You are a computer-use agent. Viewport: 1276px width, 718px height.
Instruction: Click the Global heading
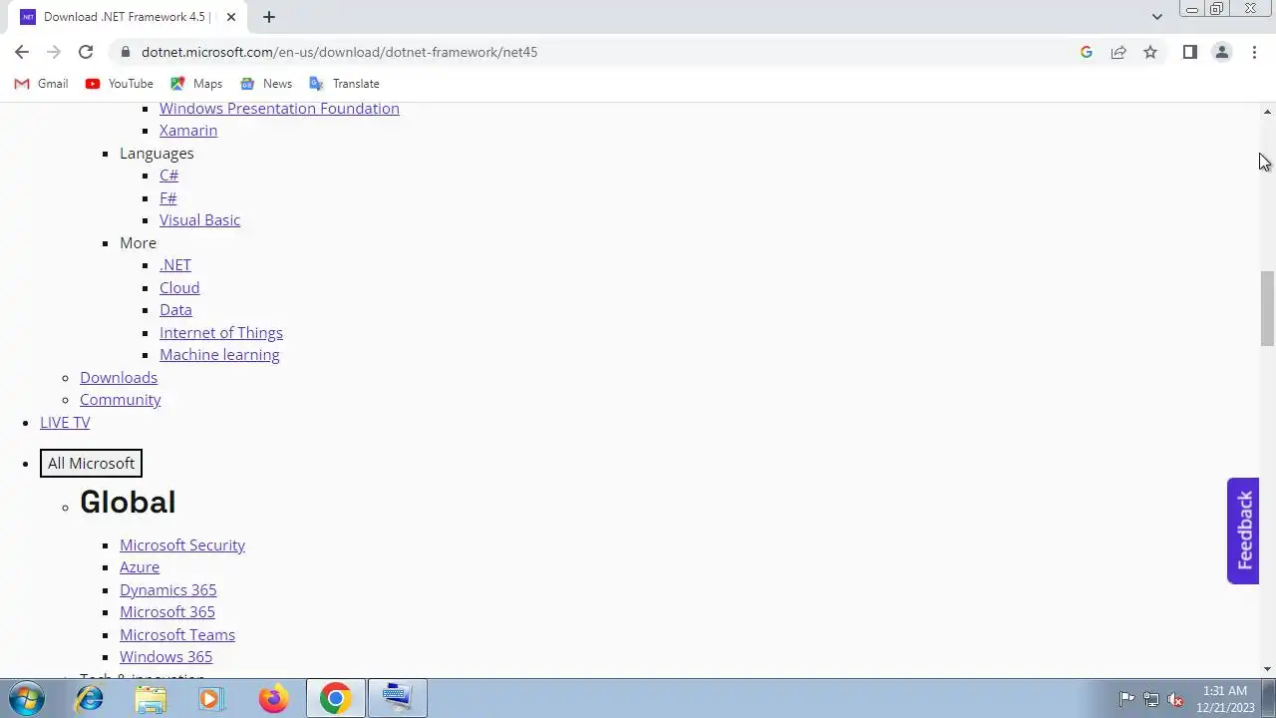pyautogui.click(x=128, y=502)
